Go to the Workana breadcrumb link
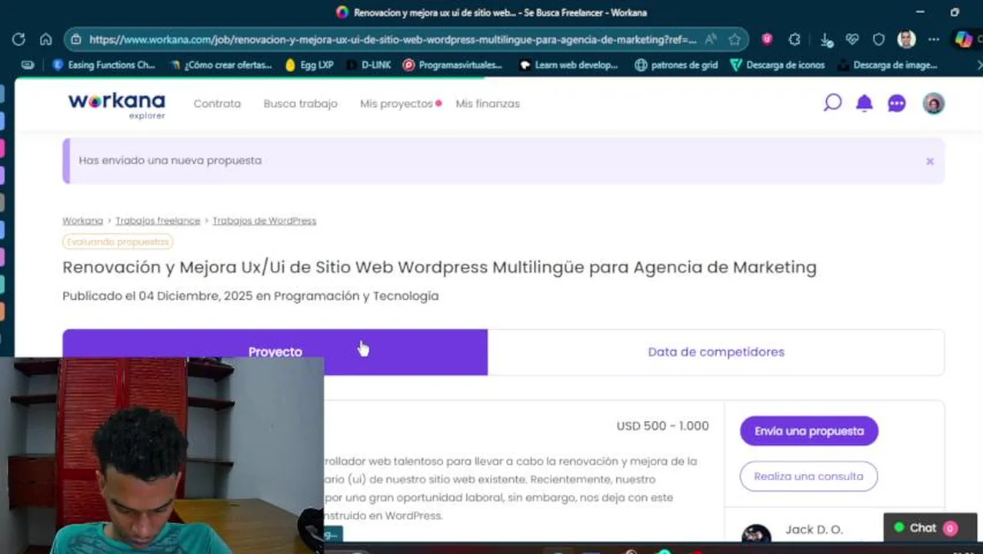This screenshot has height=554, width=983. (82, 221)
